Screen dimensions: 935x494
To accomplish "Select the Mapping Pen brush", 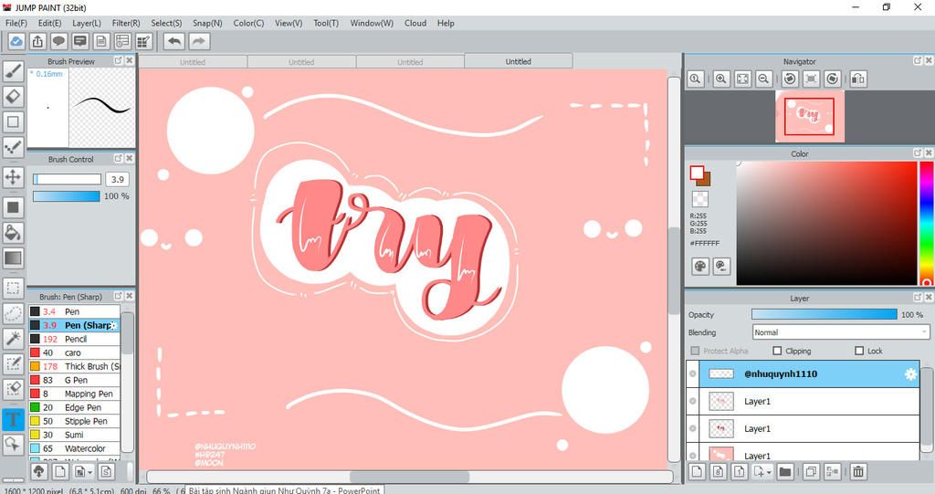I will coord(75,394).
